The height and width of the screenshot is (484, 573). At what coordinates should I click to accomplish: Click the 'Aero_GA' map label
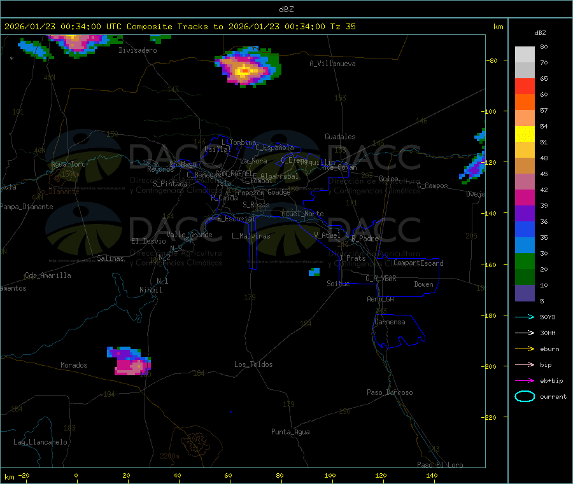[x=381, y=299]
